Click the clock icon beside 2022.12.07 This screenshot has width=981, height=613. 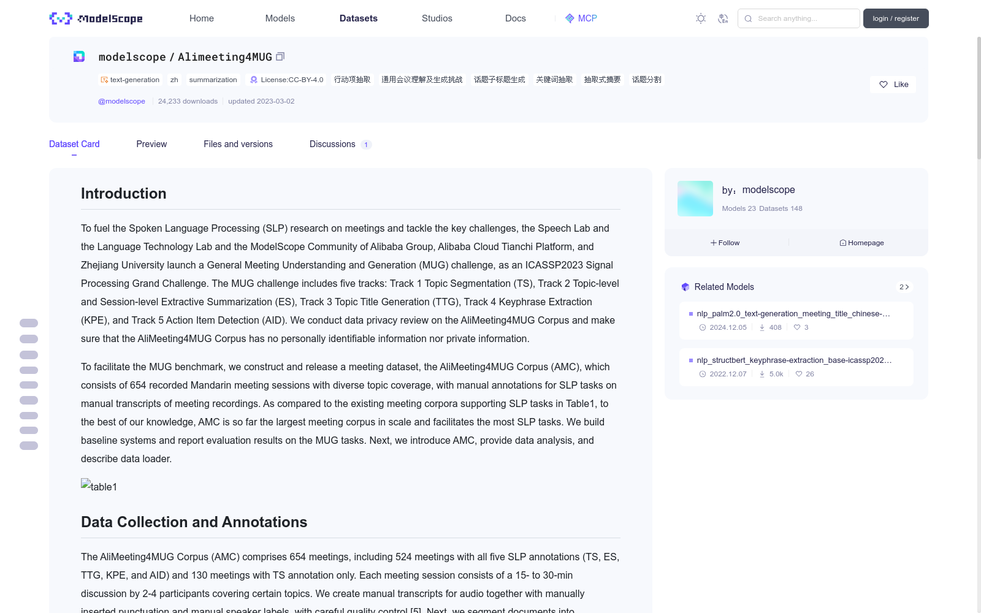pyautogui.click(x=703, y=374)
